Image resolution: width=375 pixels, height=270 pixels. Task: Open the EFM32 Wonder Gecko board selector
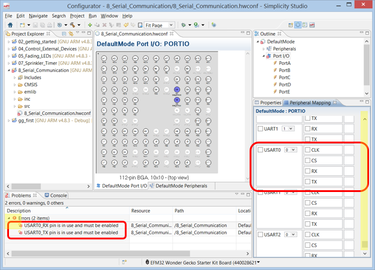[x=202, y=262]
